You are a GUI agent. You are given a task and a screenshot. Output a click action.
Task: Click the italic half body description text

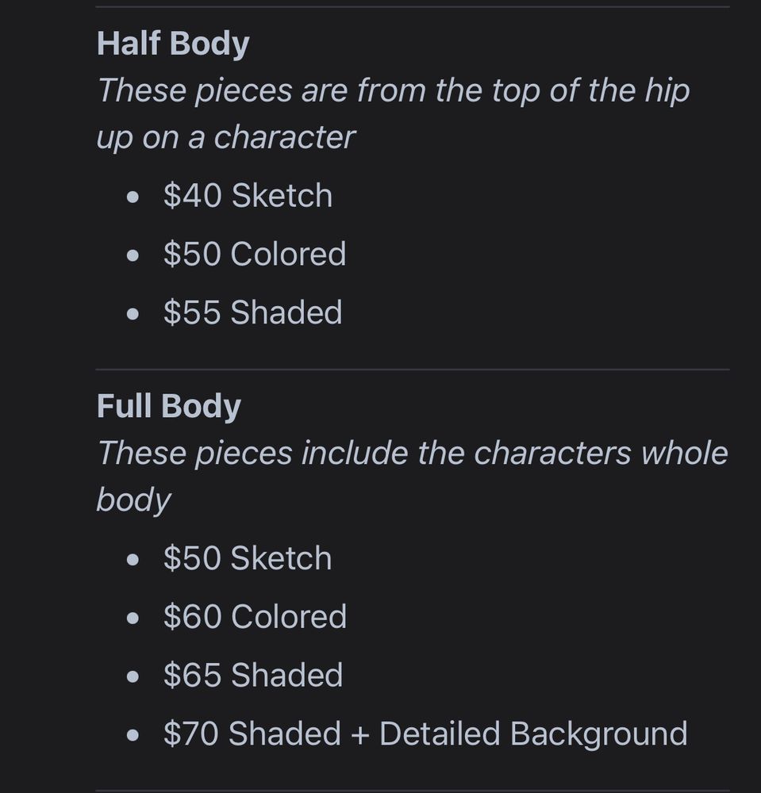(x=393, y=114)
